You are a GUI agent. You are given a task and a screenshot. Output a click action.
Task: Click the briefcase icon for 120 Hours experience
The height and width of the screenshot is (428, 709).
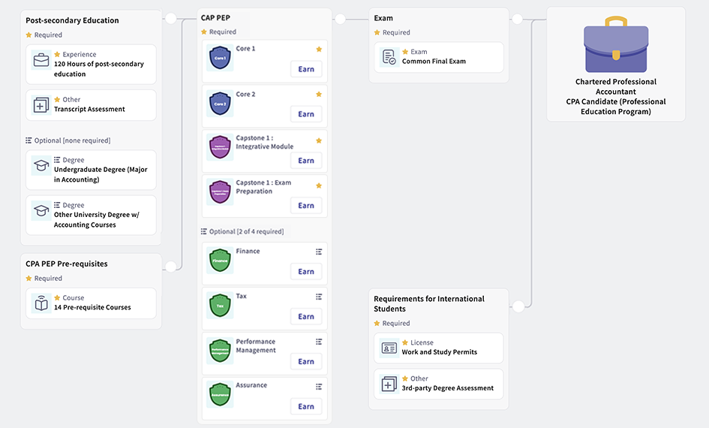(x=41, y=60)
